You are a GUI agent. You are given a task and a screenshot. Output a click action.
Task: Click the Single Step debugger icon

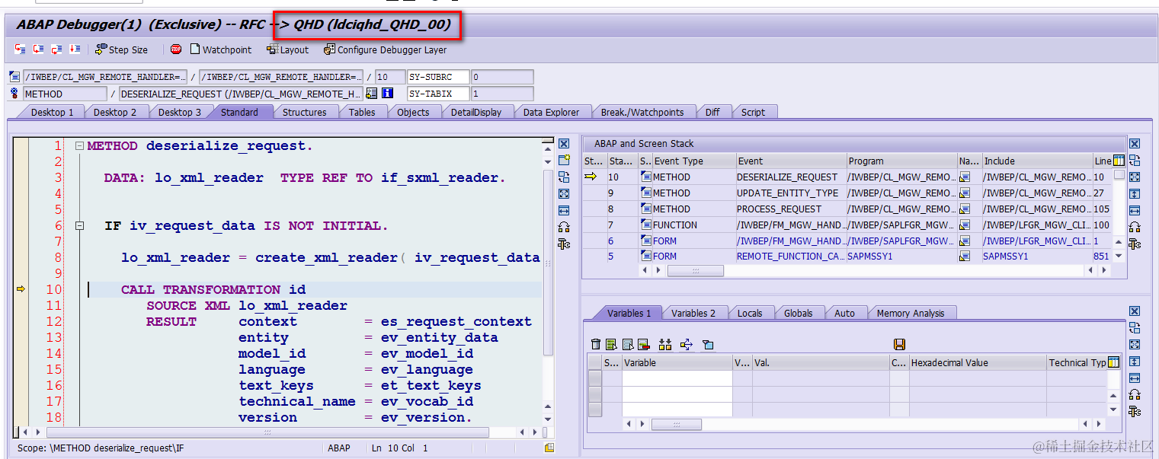click(x=20, y=49)
